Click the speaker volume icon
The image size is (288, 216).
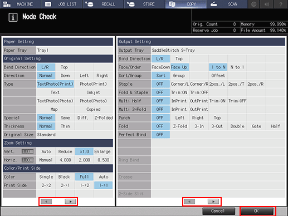coord(267,4)
